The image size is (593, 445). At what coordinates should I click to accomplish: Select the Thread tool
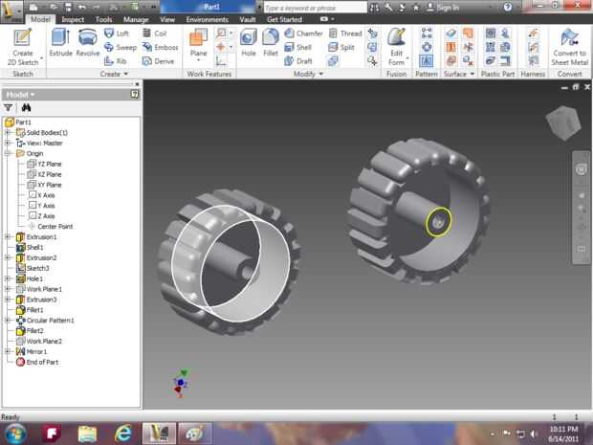click(x=345, y=33)
